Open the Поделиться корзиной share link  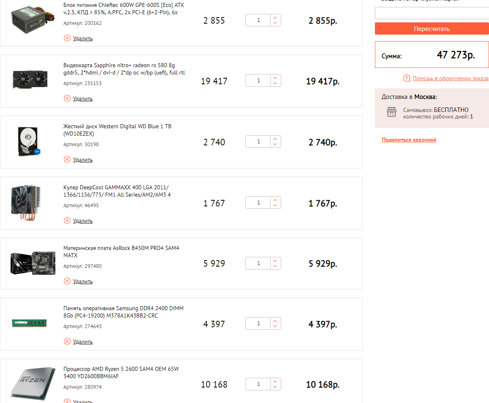tap(409, 140)
